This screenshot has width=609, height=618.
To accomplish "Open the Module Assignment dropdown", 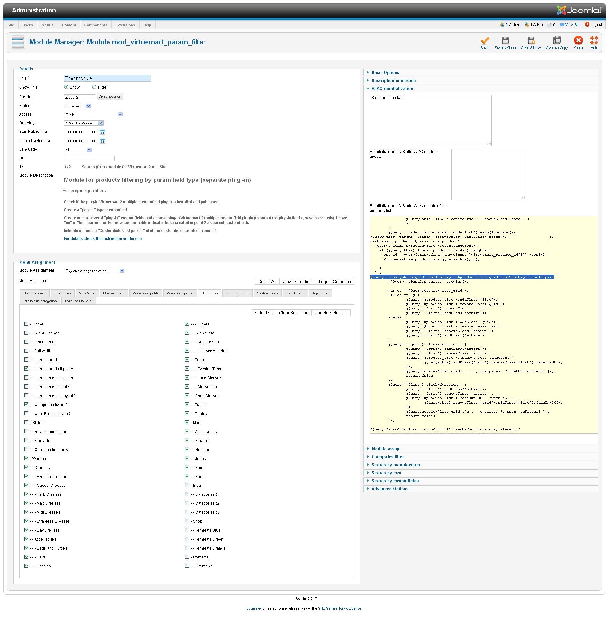I will pyautogui.click(x=94, y=271).
